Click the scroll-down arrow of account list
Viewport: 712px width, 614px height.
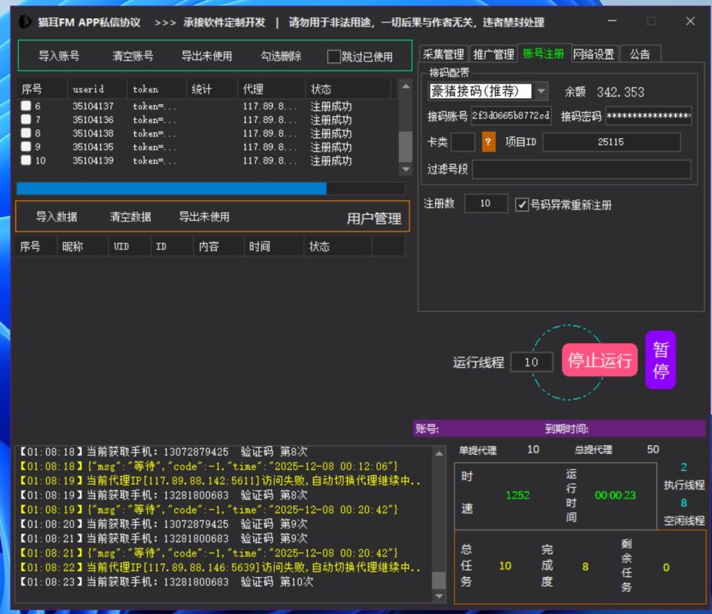(405, 170)
